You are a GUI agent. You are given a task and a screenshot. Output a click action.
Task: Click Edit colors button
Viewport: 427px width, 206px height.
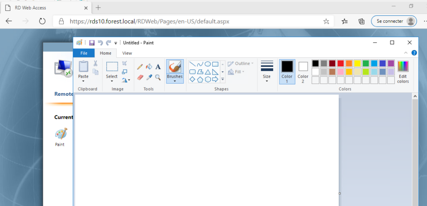tap(403, 72)
